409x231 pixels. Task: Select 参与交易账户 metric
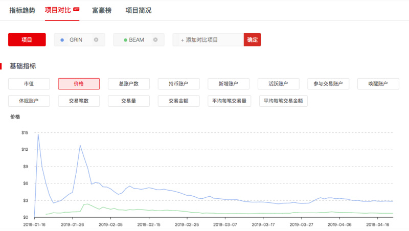328,84
